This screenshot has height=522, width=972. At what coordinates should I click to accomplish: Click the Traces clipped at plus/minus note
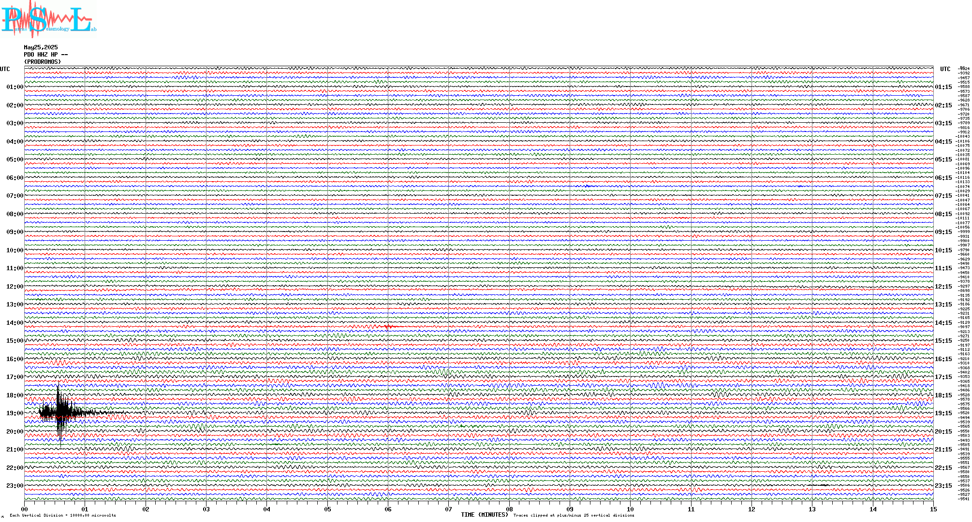coord(574,515)
